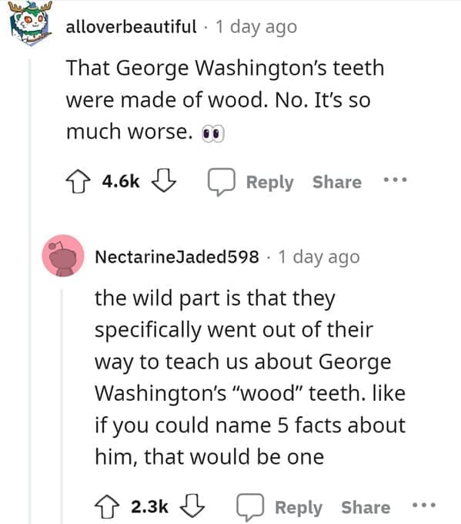
Task: Reply to NectarineJaded598's comment
Action: (x=299, y=508)
